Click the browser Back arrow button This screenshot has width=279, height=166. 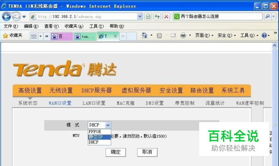pyautogui.click(x=6, y=17)
